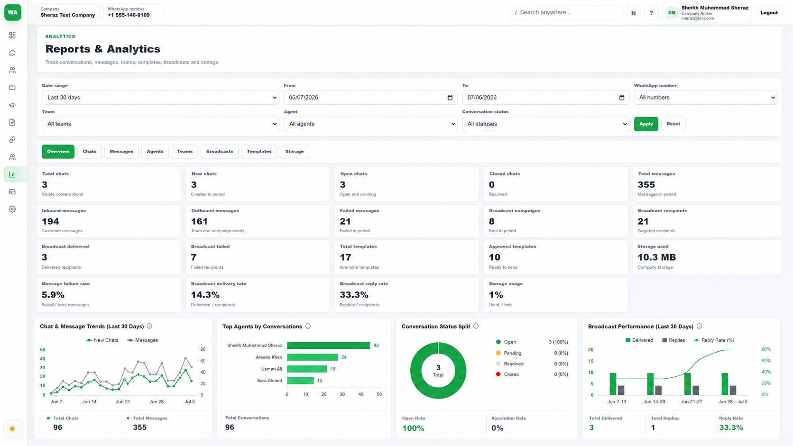This screenshot has height=446, width=793.
Task: Toggle the Delivered series in broadcast legend
Action: click(639, 340)
